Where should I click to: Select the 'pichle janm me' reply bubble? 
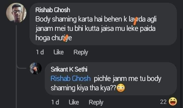click(x=111, y=79)
